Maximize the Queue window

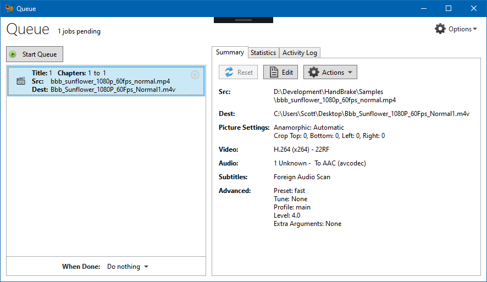point(449,8)
